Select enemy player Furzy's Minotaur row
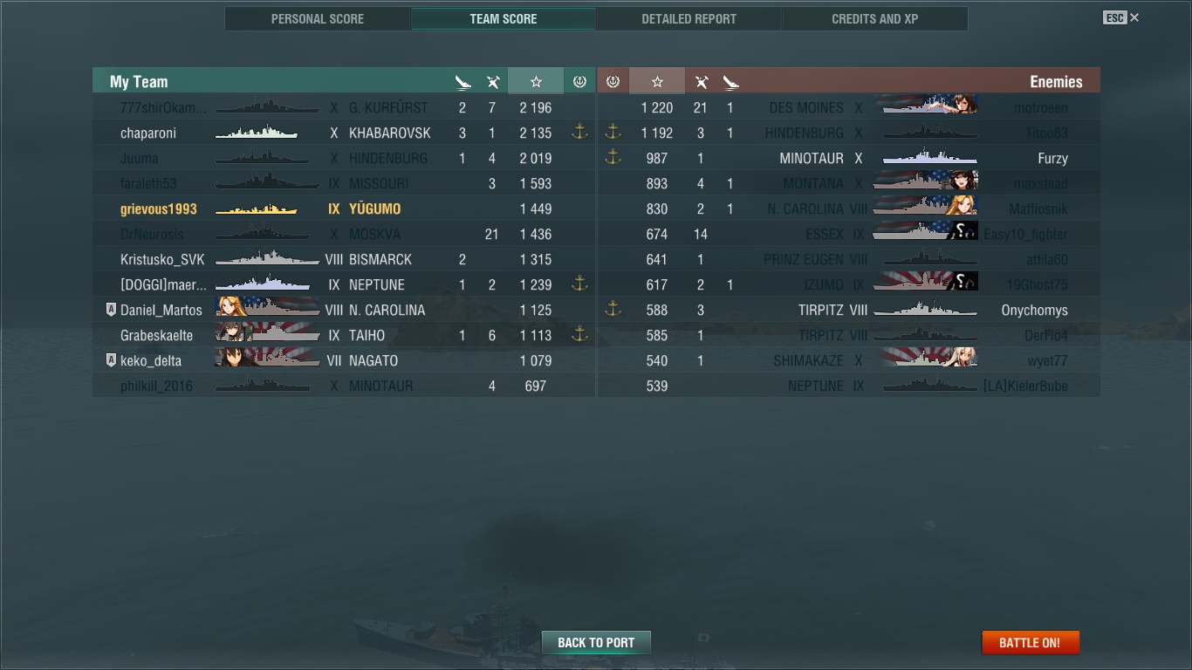 pos(848,158)
